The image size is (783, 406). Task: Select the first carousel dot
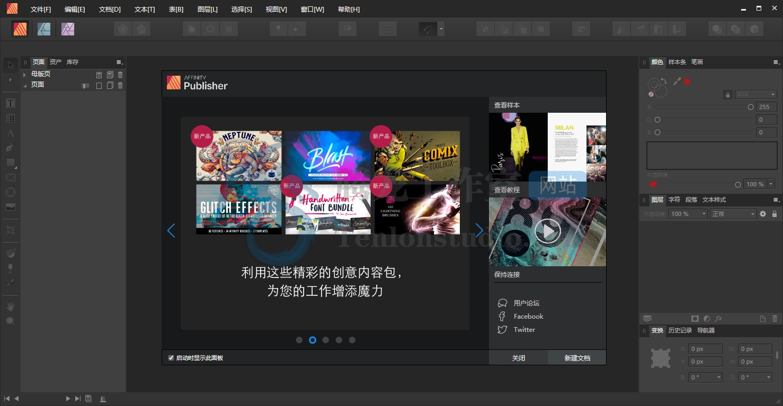(x=299, y=340)
